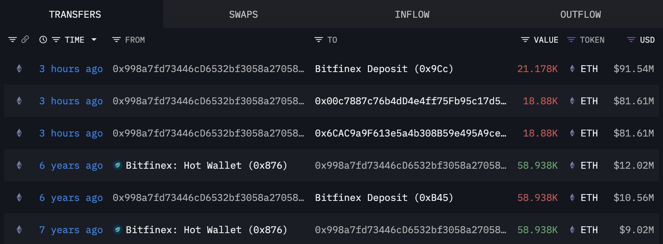Click the 7 years ago timestamp
Image resolution: width=663 pixels, height=244 pixels.
(x=71, y=230)
